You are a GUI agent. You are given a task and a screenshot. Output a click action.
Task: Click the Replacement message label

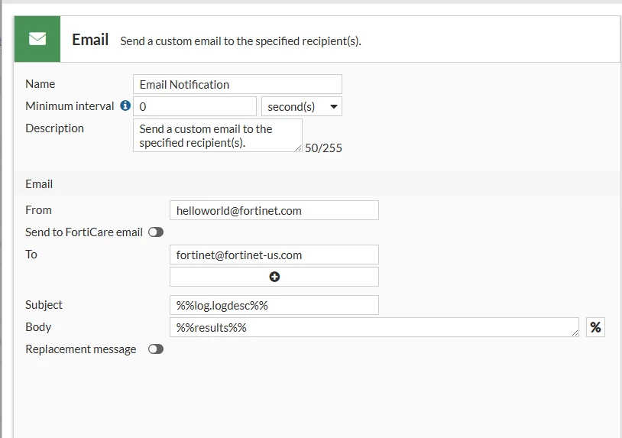tap(80, 349)
